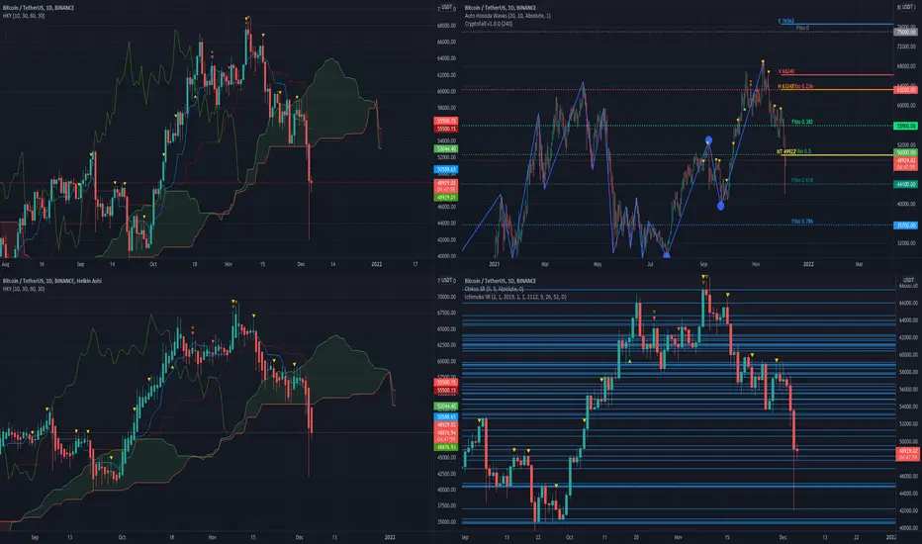
Task: Select the 44100.00 price label on the Hosoda chart
Action: point(905,185)
